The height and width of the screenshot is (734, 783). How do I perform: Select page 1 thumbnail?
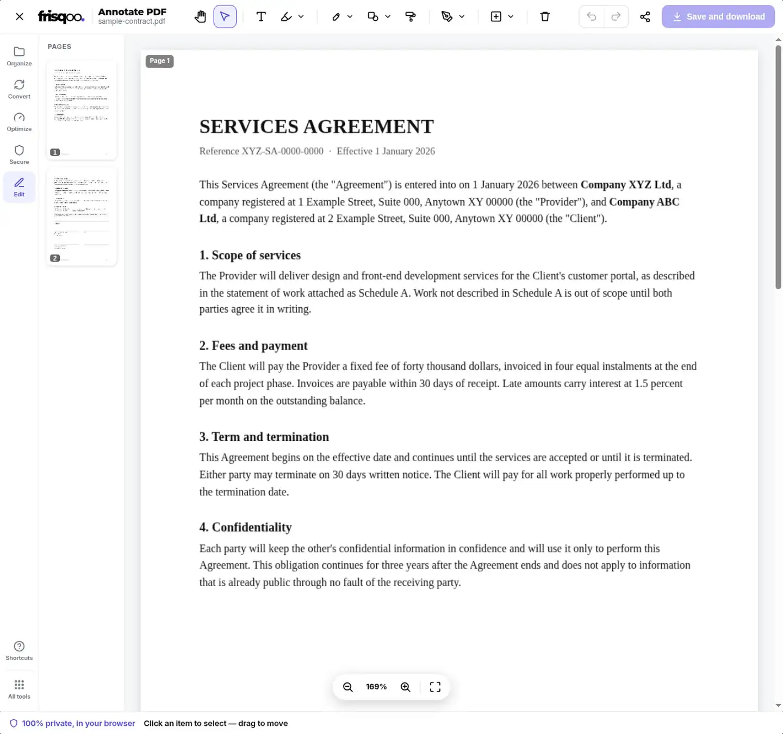coord(82,110)
